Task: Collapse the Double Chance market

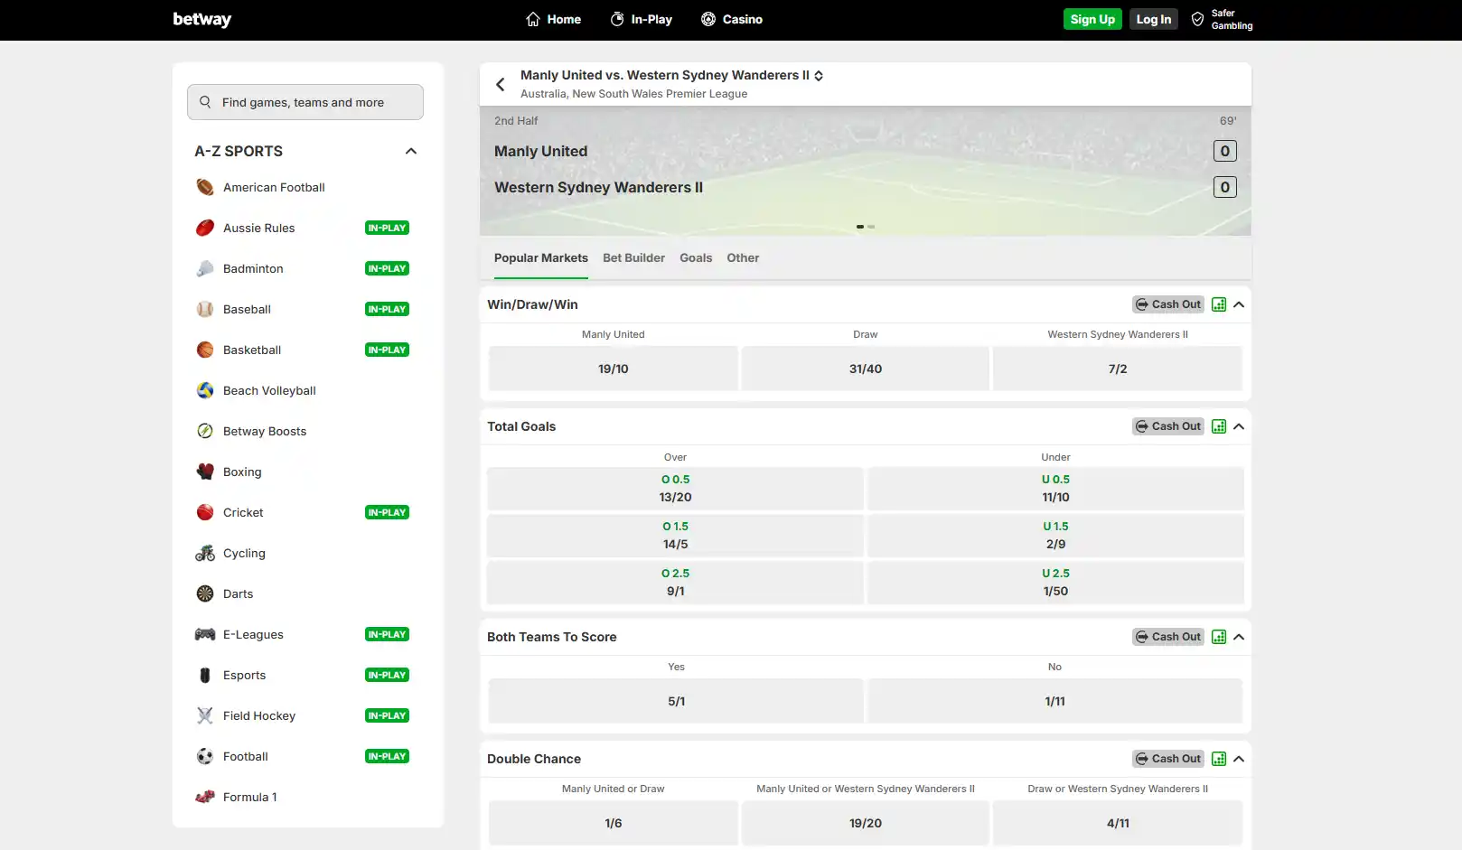Action: (x=1239, y=759)
